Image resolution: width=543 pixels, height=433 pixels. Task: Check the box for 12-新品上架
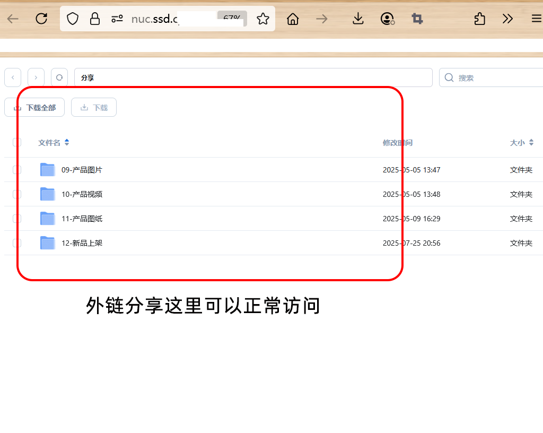(17, 243)
